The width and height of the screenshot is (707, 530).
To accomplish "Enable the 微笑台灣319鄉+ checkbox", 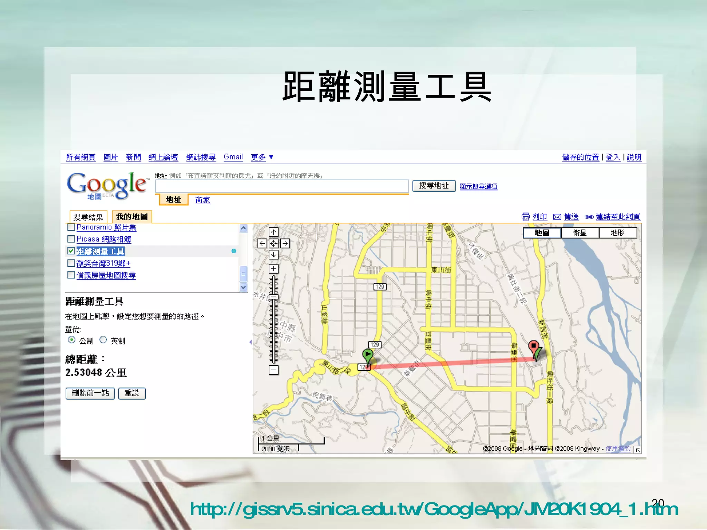I will coord(71,263).
